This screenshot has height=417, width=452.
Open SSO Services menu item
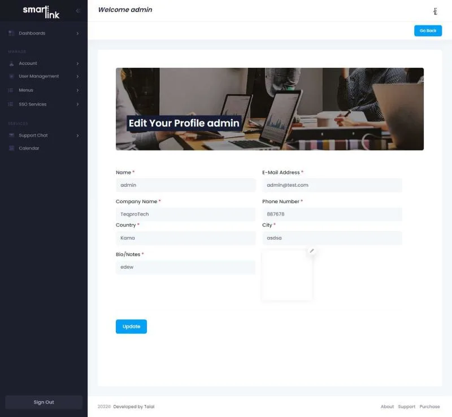(44, 104)
